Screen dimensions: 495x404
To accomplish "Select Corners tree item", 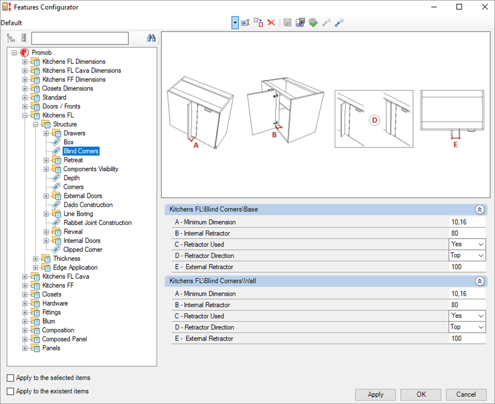I will 74,187.
